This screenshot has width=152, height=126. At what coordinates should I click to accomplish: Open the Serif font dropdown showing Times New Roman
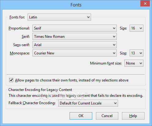coord(74,36)
